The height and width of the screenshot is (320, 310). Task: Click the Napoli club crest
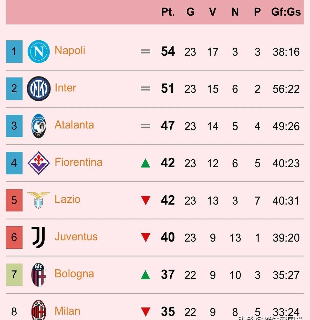[x=38, y=51]
